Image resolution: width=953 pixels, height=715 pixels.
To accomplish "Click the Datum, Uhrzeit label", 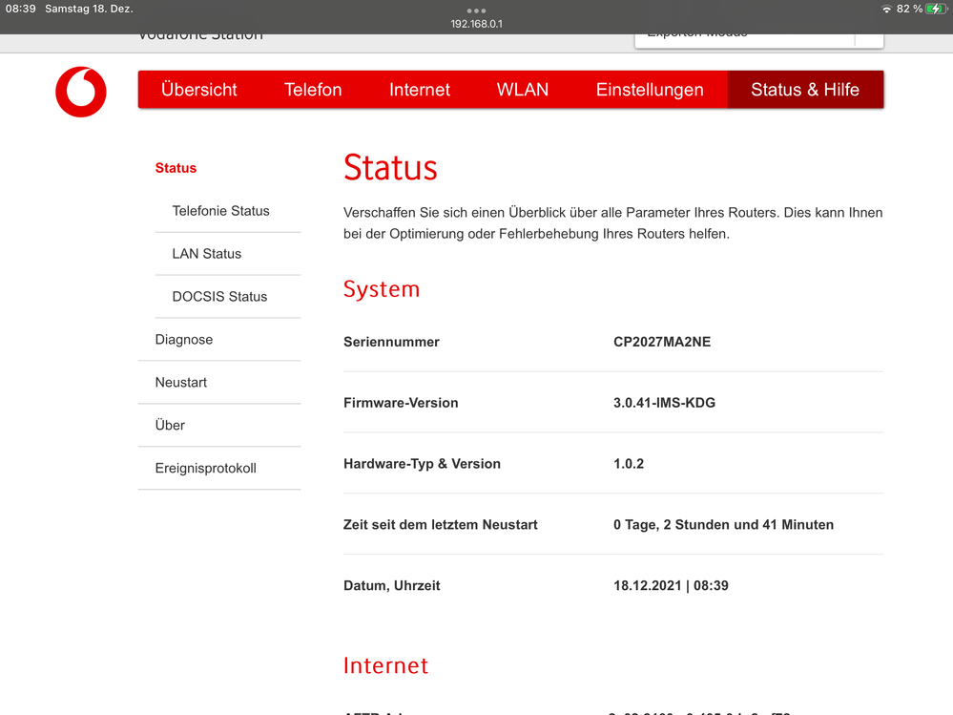I will [x=391, y=585].
